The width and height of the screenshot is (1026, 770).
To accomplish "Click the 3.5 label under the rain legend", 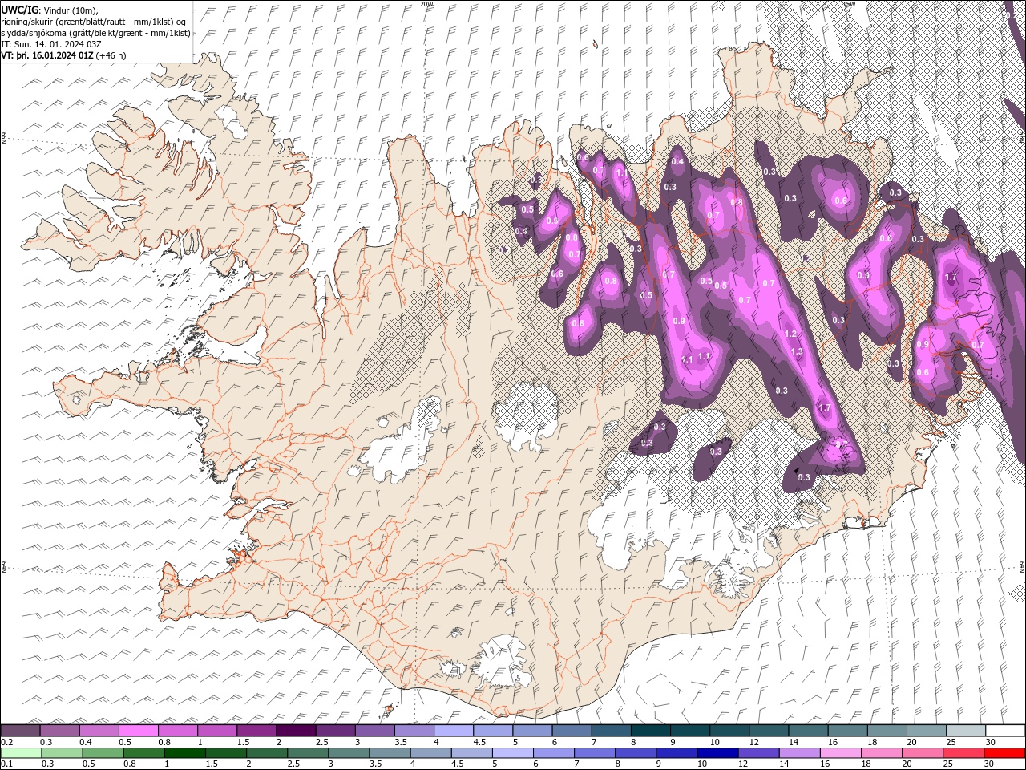I will click(374, 764).
